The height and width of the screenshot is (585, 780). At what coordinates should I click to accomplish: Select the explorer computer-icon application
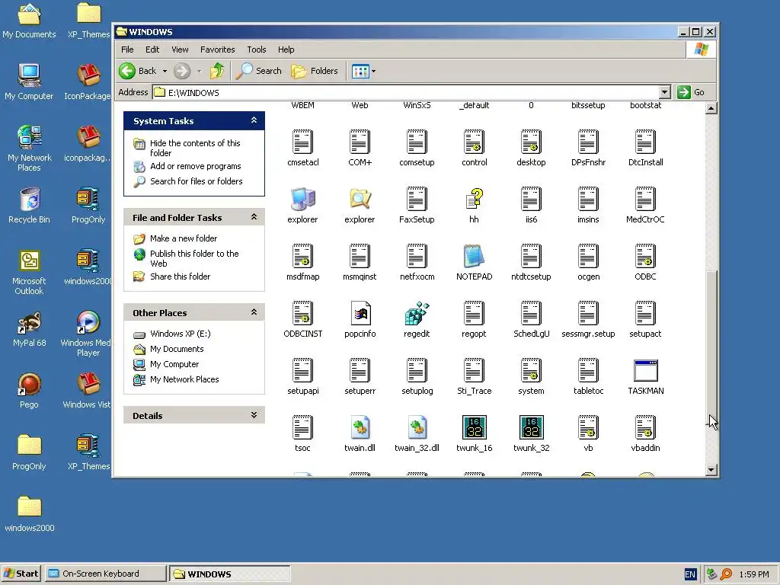click(302, 199)
